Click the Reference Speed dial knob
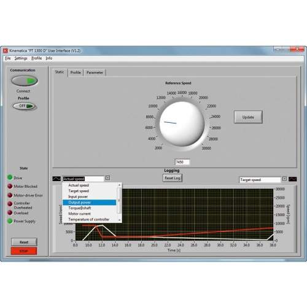The width and height of the screenshot is (307, 307). coord(182,124)
